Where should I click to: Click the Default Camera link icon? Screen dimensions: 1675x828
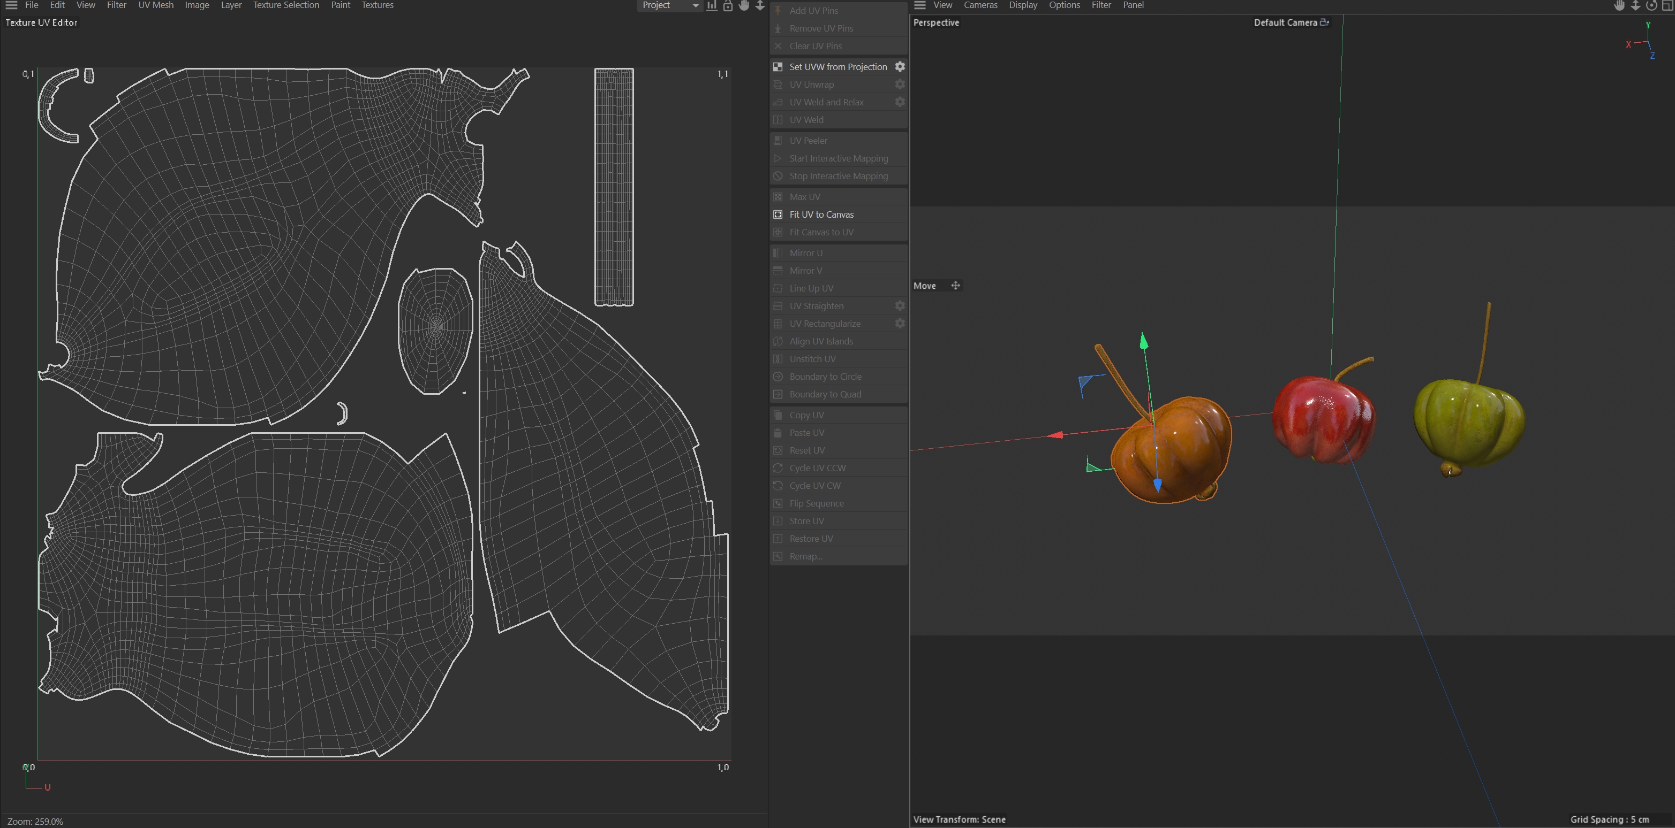pyautogui.click(x=1324, y=22)
